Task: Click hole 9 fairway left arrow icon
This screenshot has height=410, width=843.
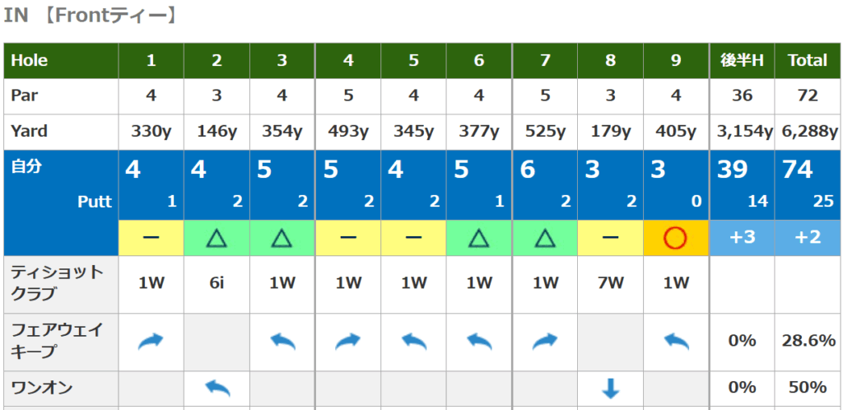Action: pyautogui.click(x=676, y=340)
